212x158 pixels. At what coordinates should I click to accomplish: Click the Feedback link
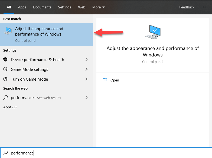point(187,7)
